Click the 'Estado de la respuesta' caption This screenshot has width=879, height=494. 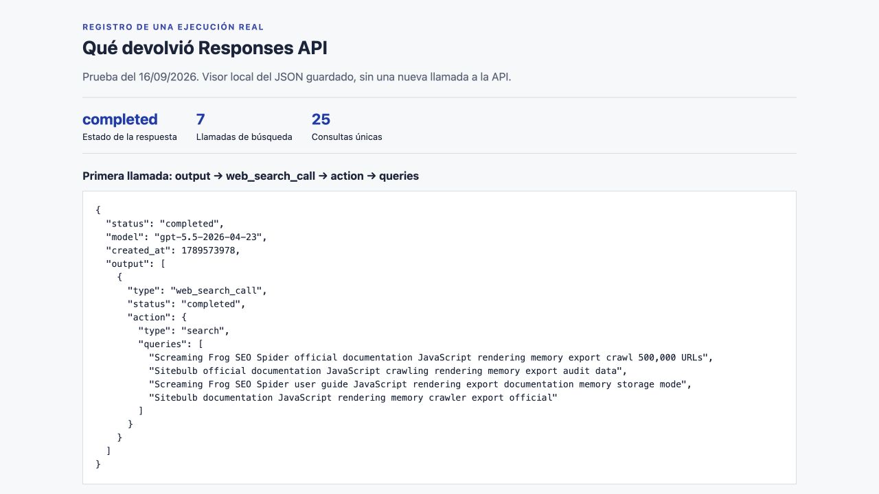(x=130, y=137)
